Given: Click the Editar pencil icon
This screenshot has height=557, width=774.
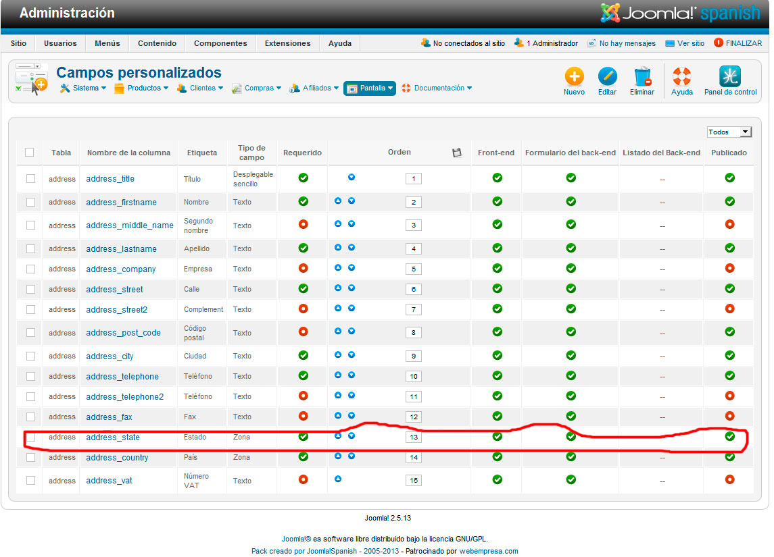Looking at the screenshot, I should (x=607, y=76).
